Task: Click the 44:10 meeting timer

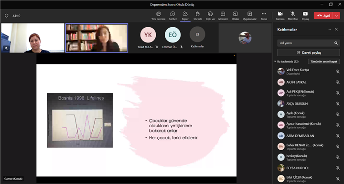Action: point(16,16)
